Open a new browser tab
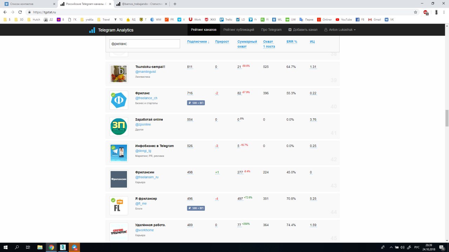Image resolution: width=449 pixels, height=252 pixels. [x=175, y=4]
